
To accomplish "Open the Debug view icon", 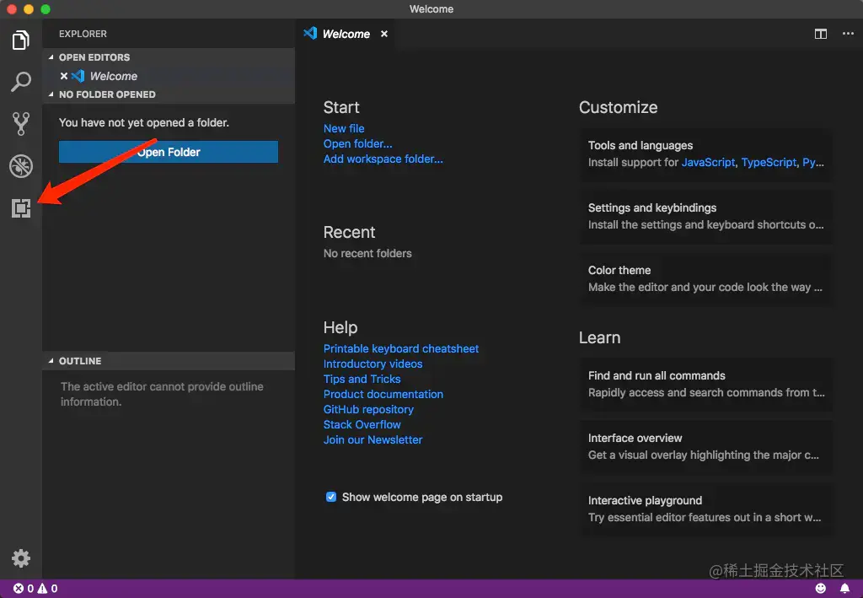I will tap(21, 166).
